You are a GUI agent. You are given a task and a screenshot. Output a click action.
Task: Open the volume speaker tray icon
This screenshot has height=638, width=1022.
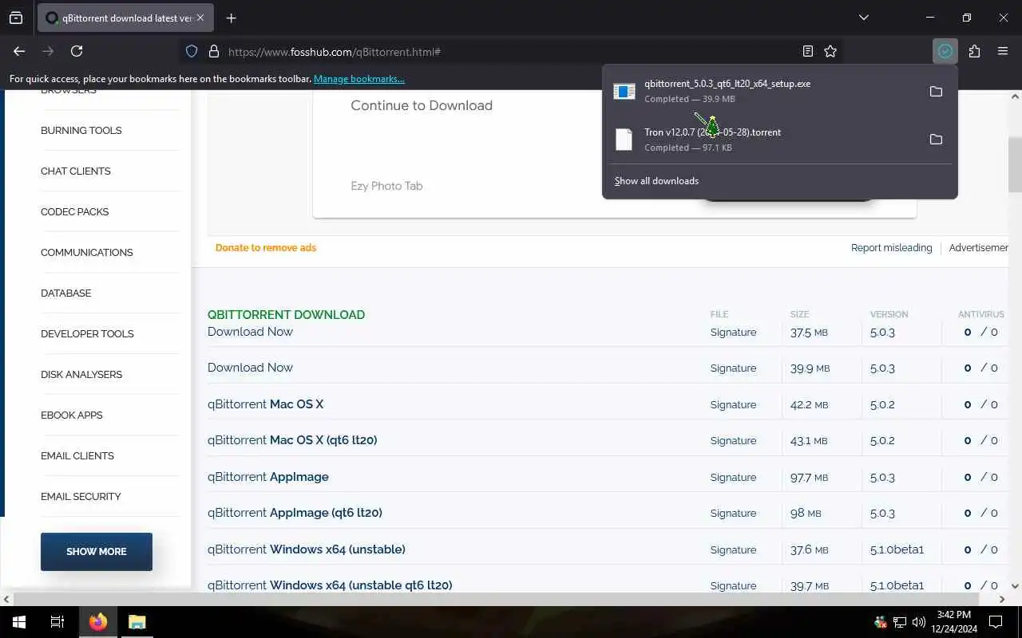click(x=918, y=622)
